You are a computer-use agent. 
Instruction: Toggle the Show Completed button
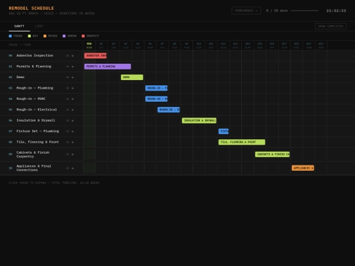point(330,26)
